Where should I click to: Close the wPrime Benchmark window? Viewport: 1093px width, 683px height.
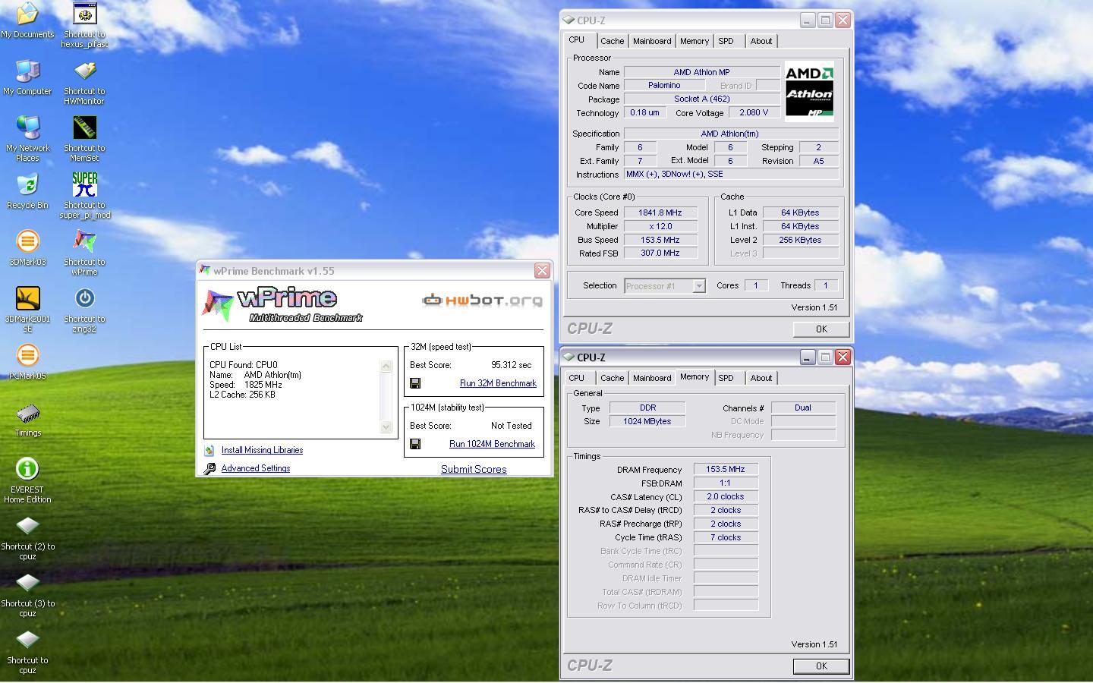coord(542,271)
